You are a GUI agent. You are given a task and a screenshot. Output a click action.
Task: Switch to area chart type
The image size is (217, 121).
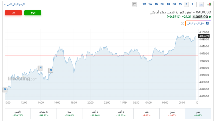(x=201, y=4)
